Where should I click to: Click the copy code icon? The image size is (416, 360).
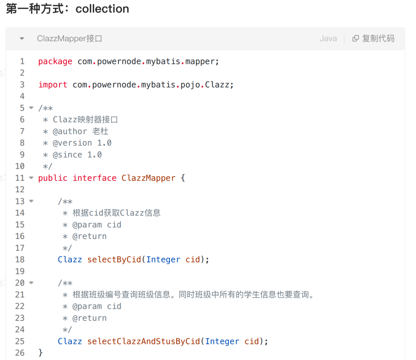click(356, 38)
